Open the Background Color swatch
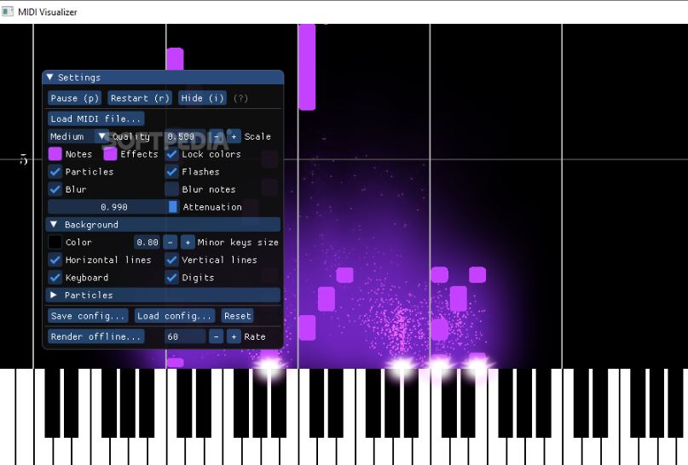Screen dimensions: 688x465 point(55,242)
